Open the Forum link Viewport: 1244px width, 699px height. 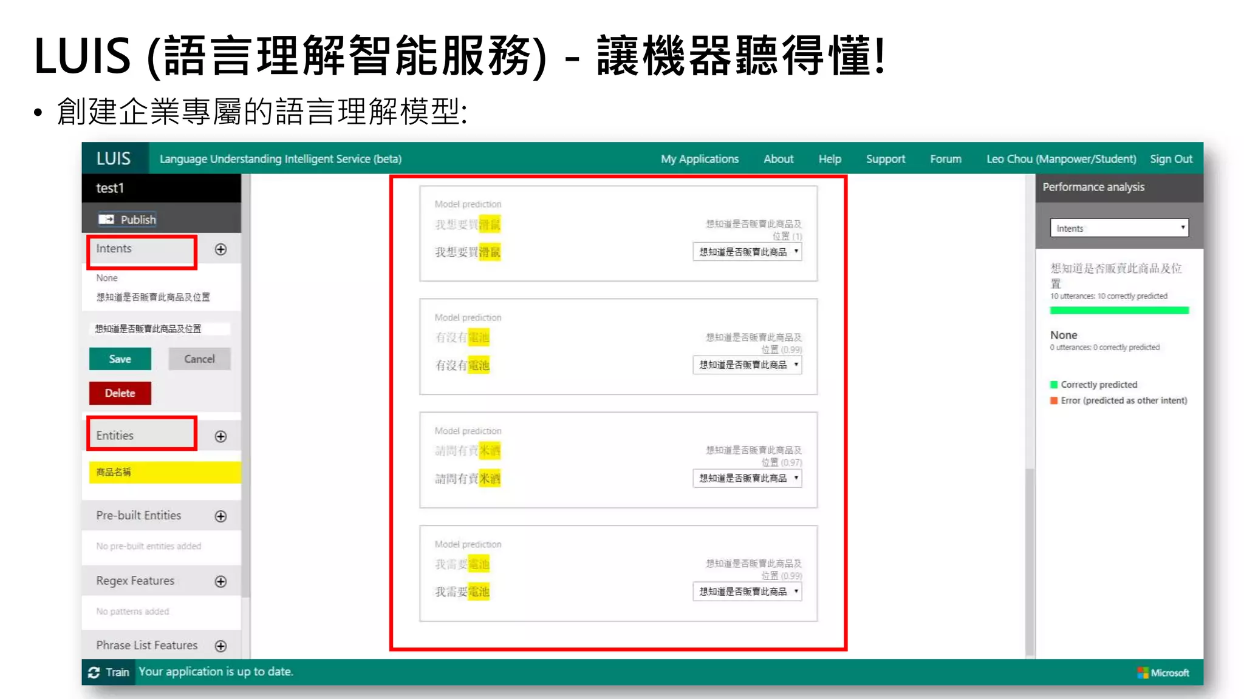(945, 159)
